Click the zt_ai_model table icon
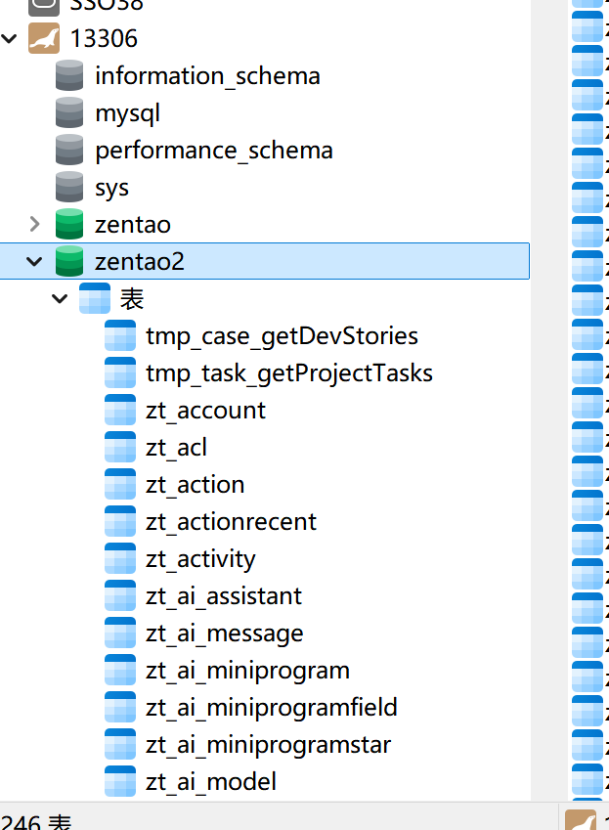 [120, 781]
